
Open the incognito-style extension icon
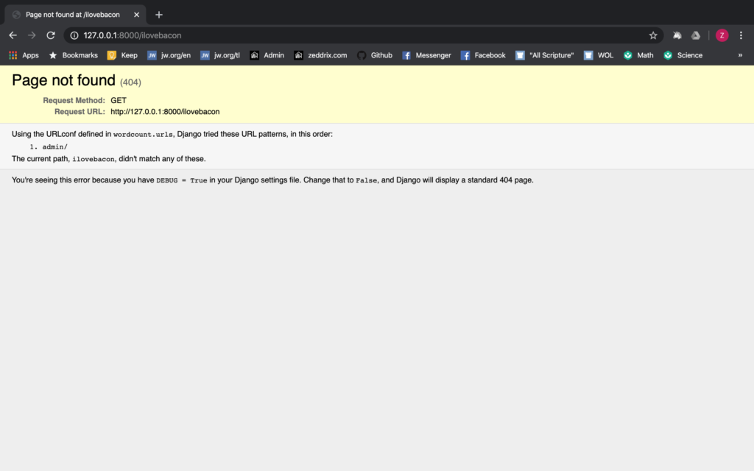677,35
